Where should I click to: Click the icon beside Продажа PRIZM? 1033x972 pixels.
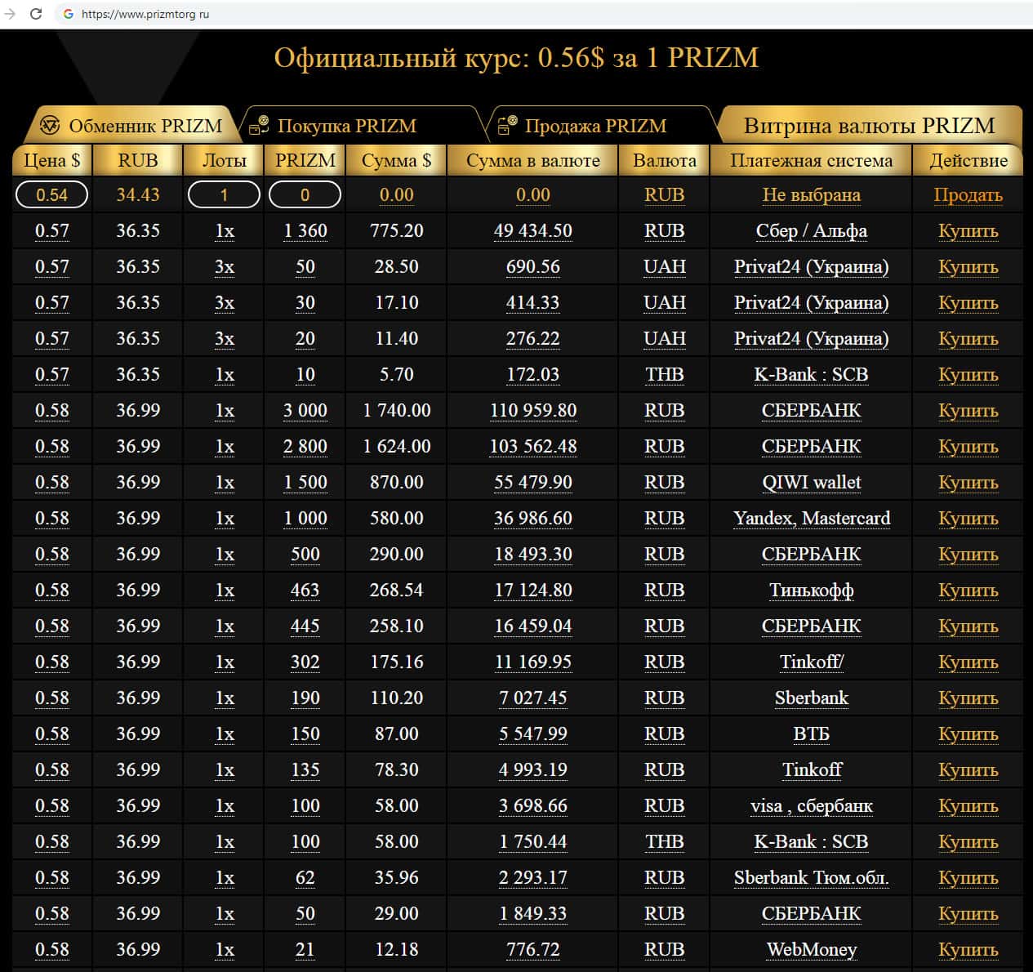click(507, 126)
